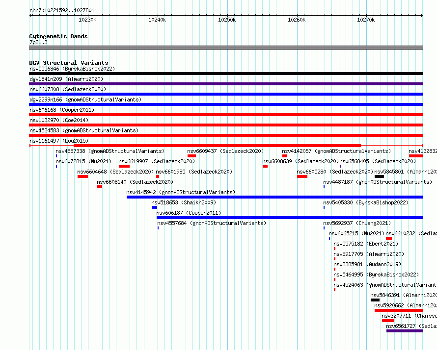Click the blue bar of nsv6607308
Screen dimensions: 437x350
coord(226,94)
